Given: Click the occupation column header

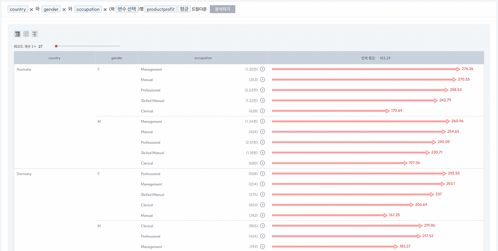Looking at the screenshot, I should tap(203, 58).
